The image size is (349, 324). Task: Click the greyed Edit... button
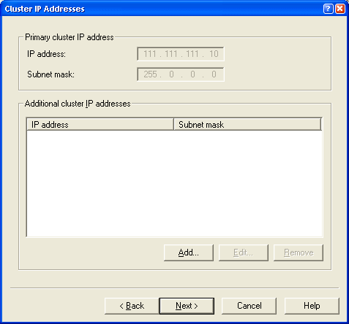[x=244, y=252]
